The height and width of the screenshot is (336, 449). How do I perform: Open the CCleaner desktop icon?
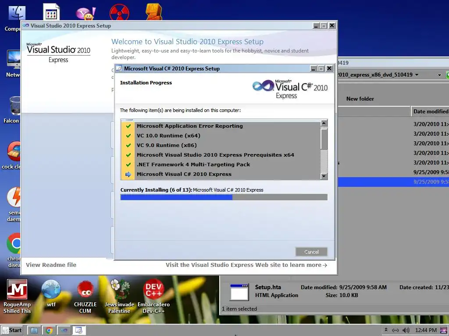[11, 156]
